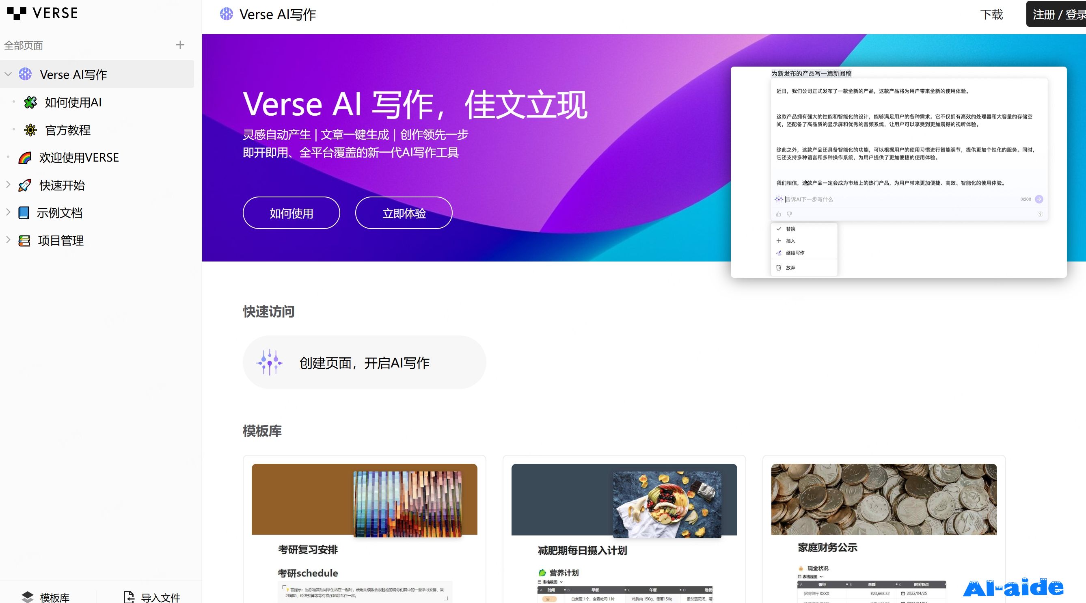The image size is (1086, 603).
Task: Open the 家庭财务公示 template card
Action: (x=884, y=529)
